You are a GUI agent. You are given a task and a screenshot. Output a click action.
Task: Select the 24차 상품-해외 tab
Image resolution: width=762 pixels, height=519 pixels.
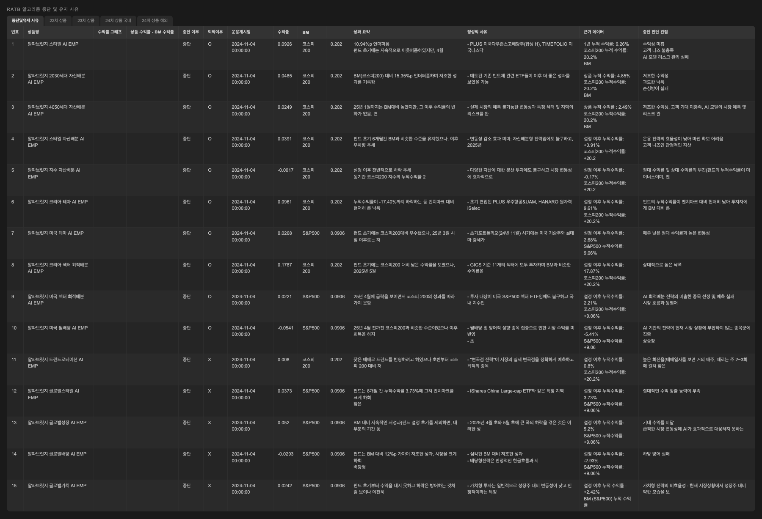[155, 21]
